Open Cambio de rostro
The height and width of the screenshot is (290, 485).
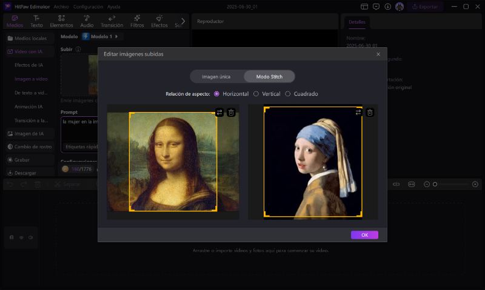[x=30, y=147]
